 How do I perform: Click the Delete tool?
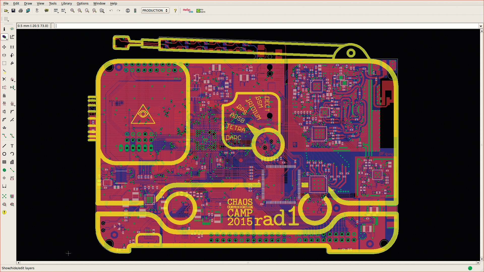pyautogui.click(x=4, y=79)
